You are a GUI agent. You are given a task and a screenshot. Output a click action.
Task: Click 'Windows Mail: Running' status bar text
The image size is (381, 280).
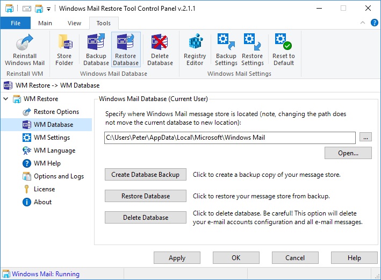pyautogui.click(x=46, y=274)
